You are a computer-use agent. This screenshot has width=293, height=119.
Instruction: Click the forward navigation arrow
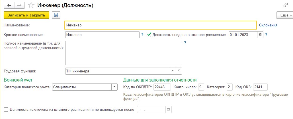(x=20, y=5)
